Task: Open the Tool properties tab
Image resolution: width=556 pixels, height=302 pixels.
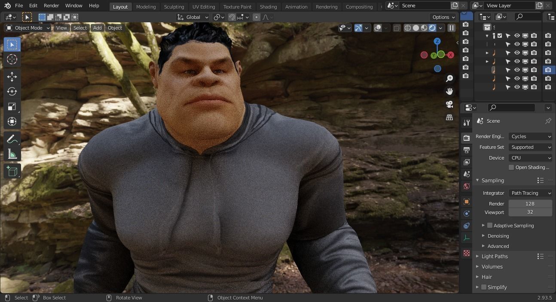Action: coord(467,123)
